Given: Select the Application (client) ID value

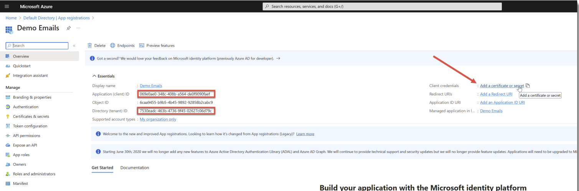Looking at the screenshot, I should pos(175,94).
